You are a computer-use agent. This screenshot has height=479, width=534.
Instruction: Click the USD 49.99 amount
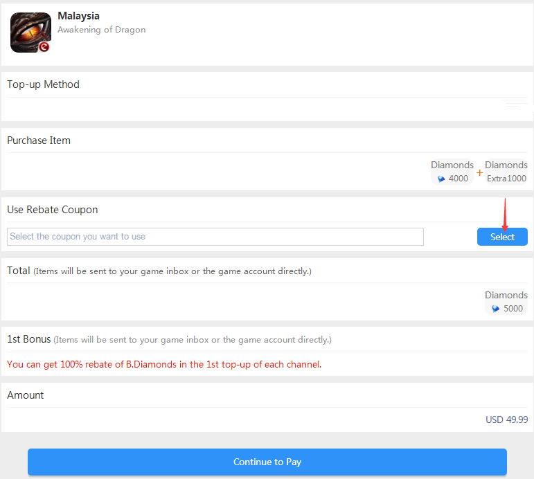click(x=506, y=419)
